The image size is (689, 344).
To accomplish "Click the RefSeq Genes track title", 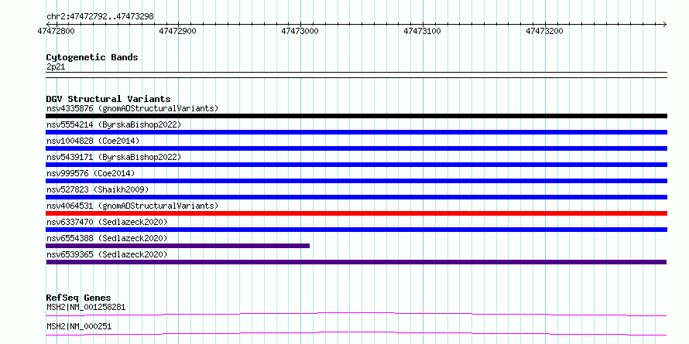I will pyautogui.click(x=78, y=298).
